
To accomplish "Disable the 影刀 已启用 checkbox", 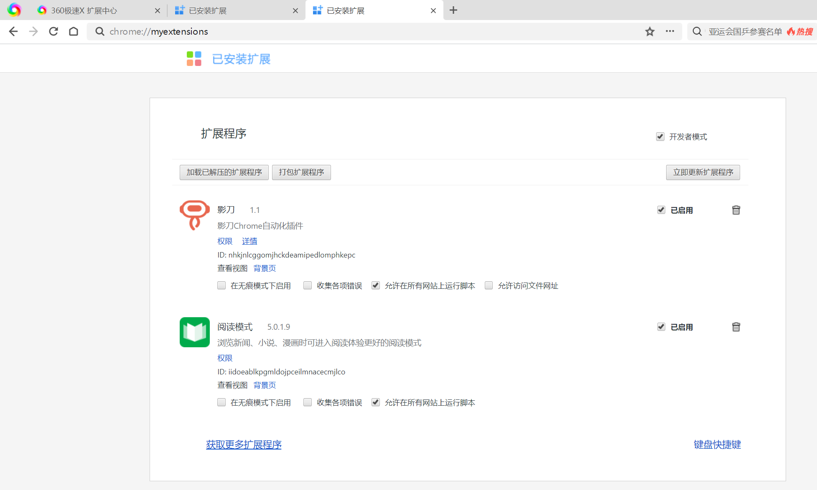I will point(661,210).
